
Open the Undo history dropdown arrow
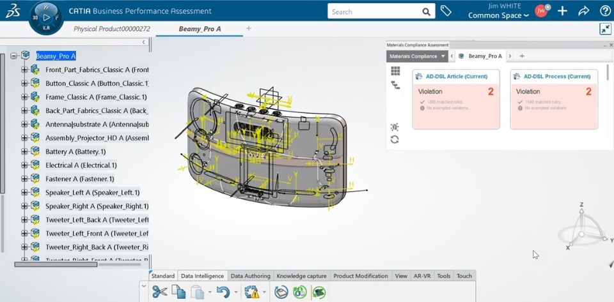[236, 292]
